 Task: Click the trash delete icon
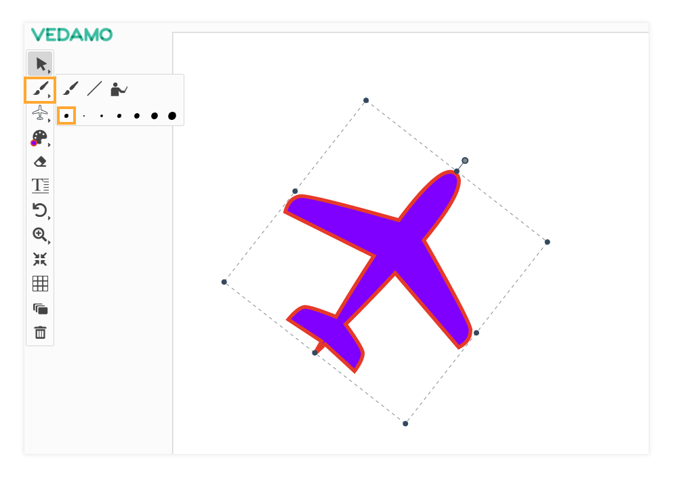pyautogui.click(x=41, y=333)
